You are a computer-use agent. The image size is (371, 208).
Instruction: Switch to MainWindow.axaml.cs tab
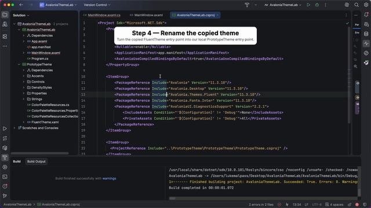[x=102, y=15]
